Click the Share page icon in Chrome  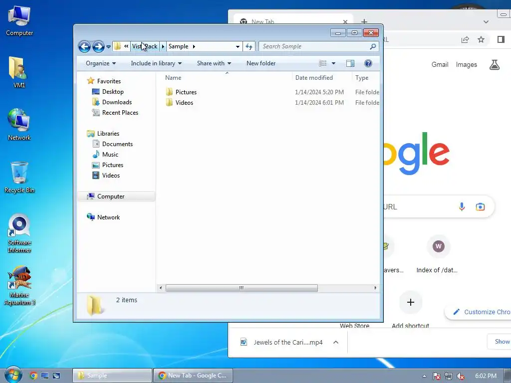tap(465, 40)
